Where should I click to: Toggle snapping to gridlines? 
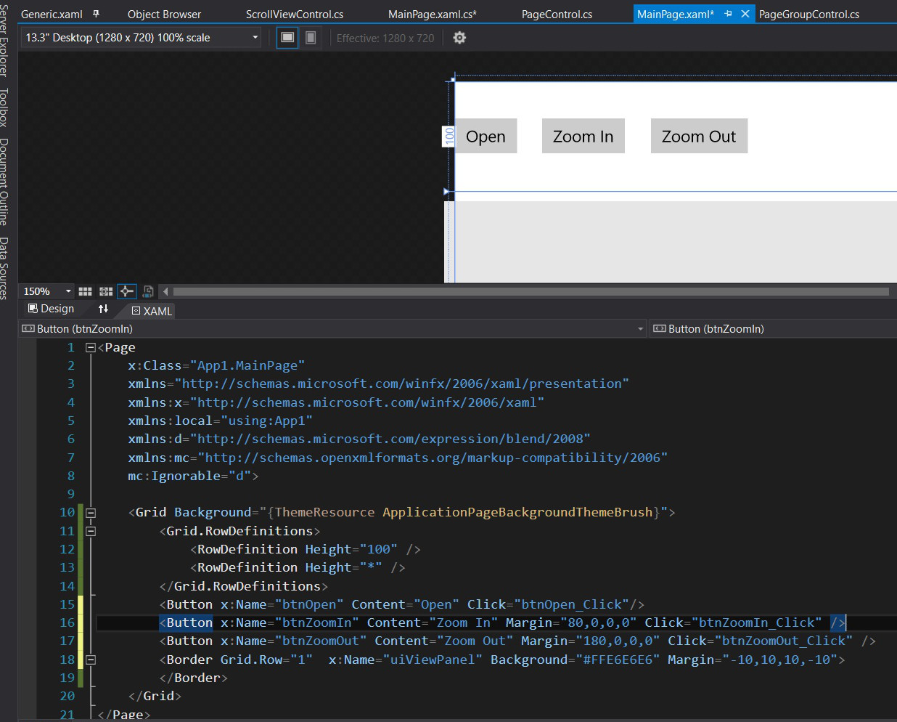[x=106, y=291]
